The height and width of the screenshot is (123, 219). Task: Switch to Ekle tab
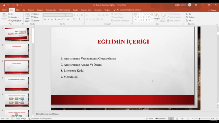pos(18,10)
